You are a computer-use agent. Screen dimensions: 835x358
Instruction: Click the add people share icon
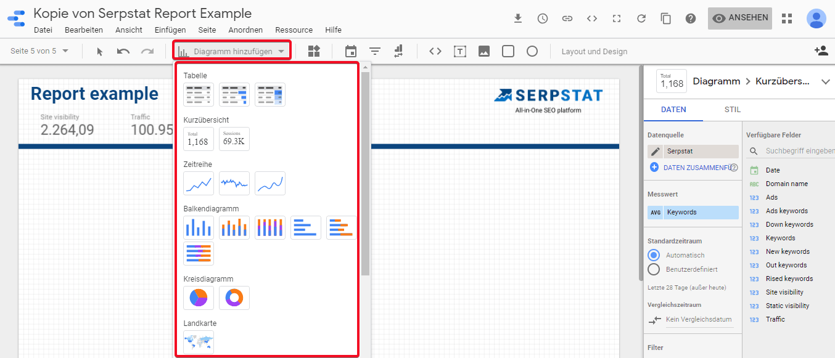click(821, 51)
